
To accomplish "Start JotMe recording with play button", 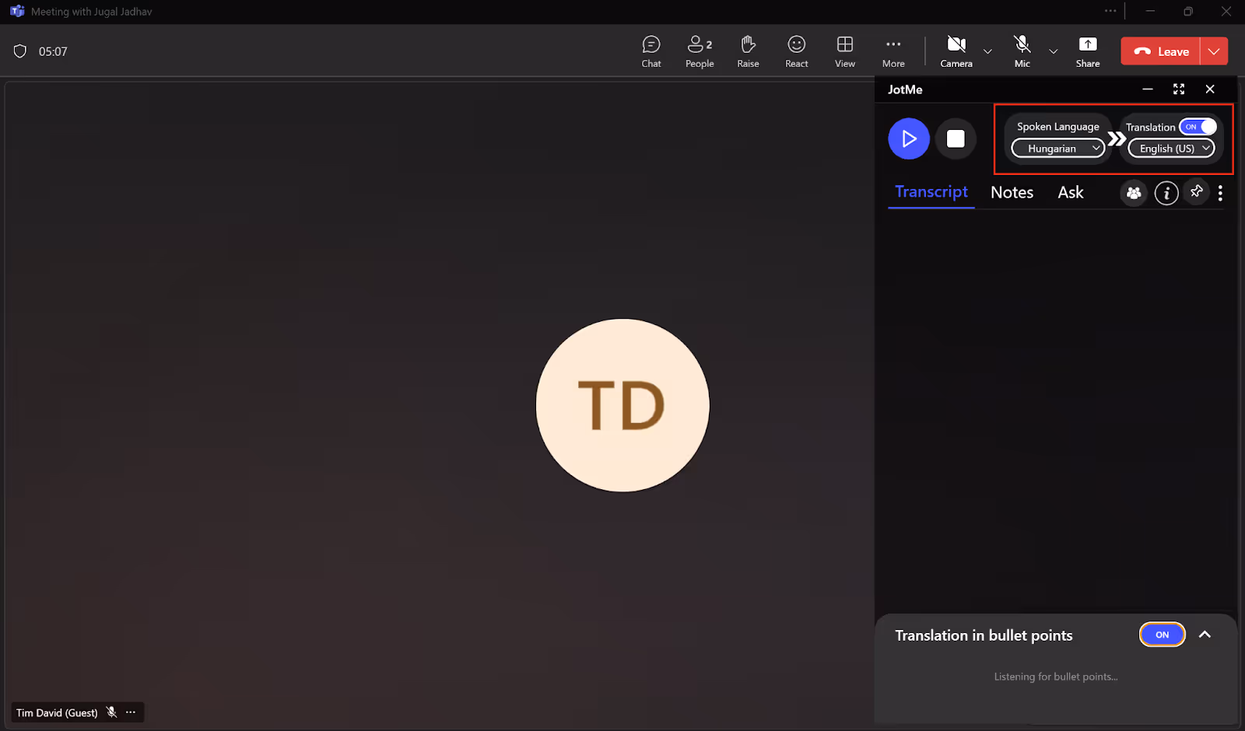I will 909,138.
